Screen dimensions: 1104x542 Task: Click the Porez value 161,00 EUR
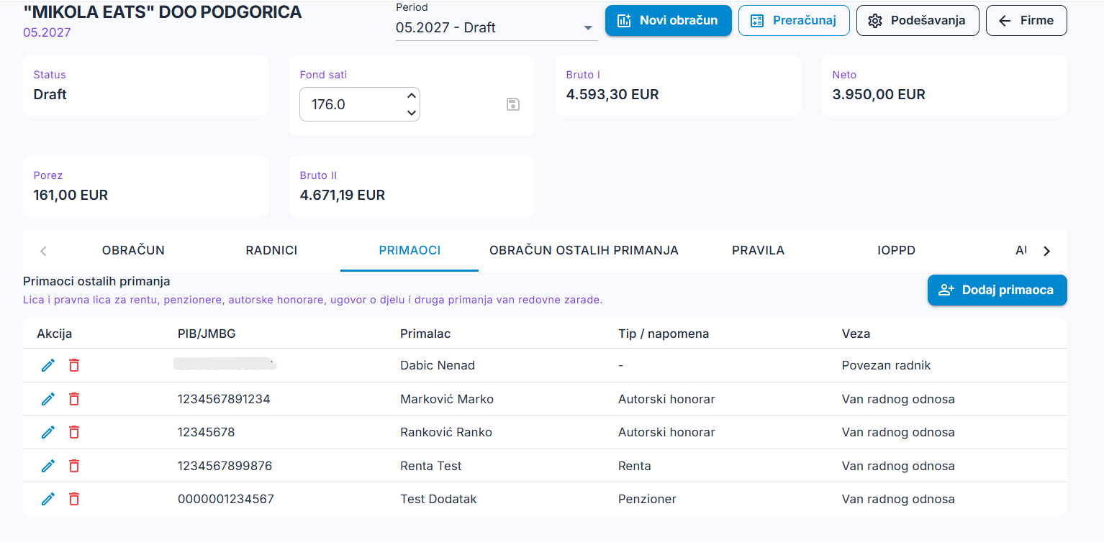71,195
